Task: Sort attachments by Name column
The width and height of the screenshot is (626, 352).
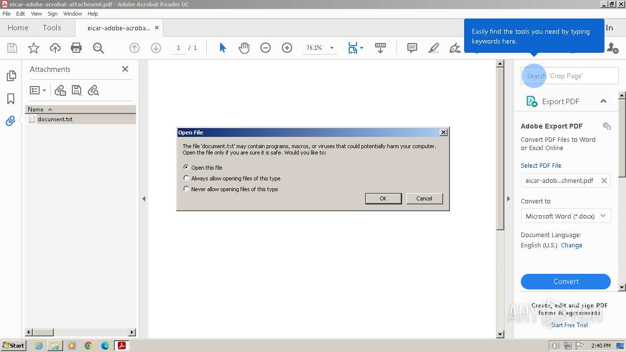Action: (81, 110)
